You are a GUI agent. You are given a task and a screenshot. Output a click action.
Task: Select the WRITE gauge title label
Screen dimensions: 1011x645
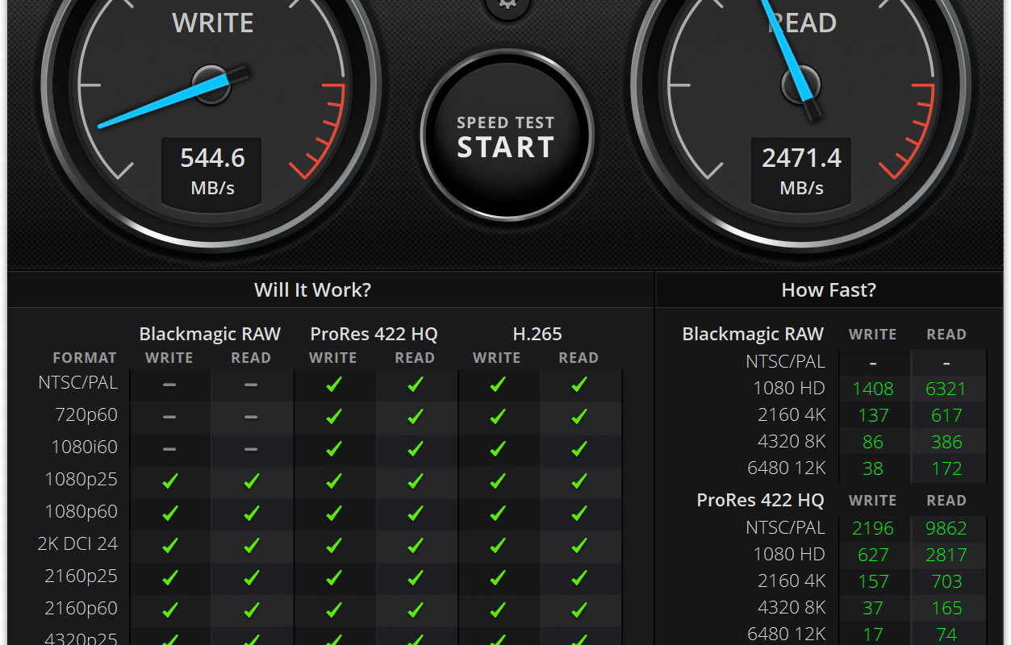213,23
